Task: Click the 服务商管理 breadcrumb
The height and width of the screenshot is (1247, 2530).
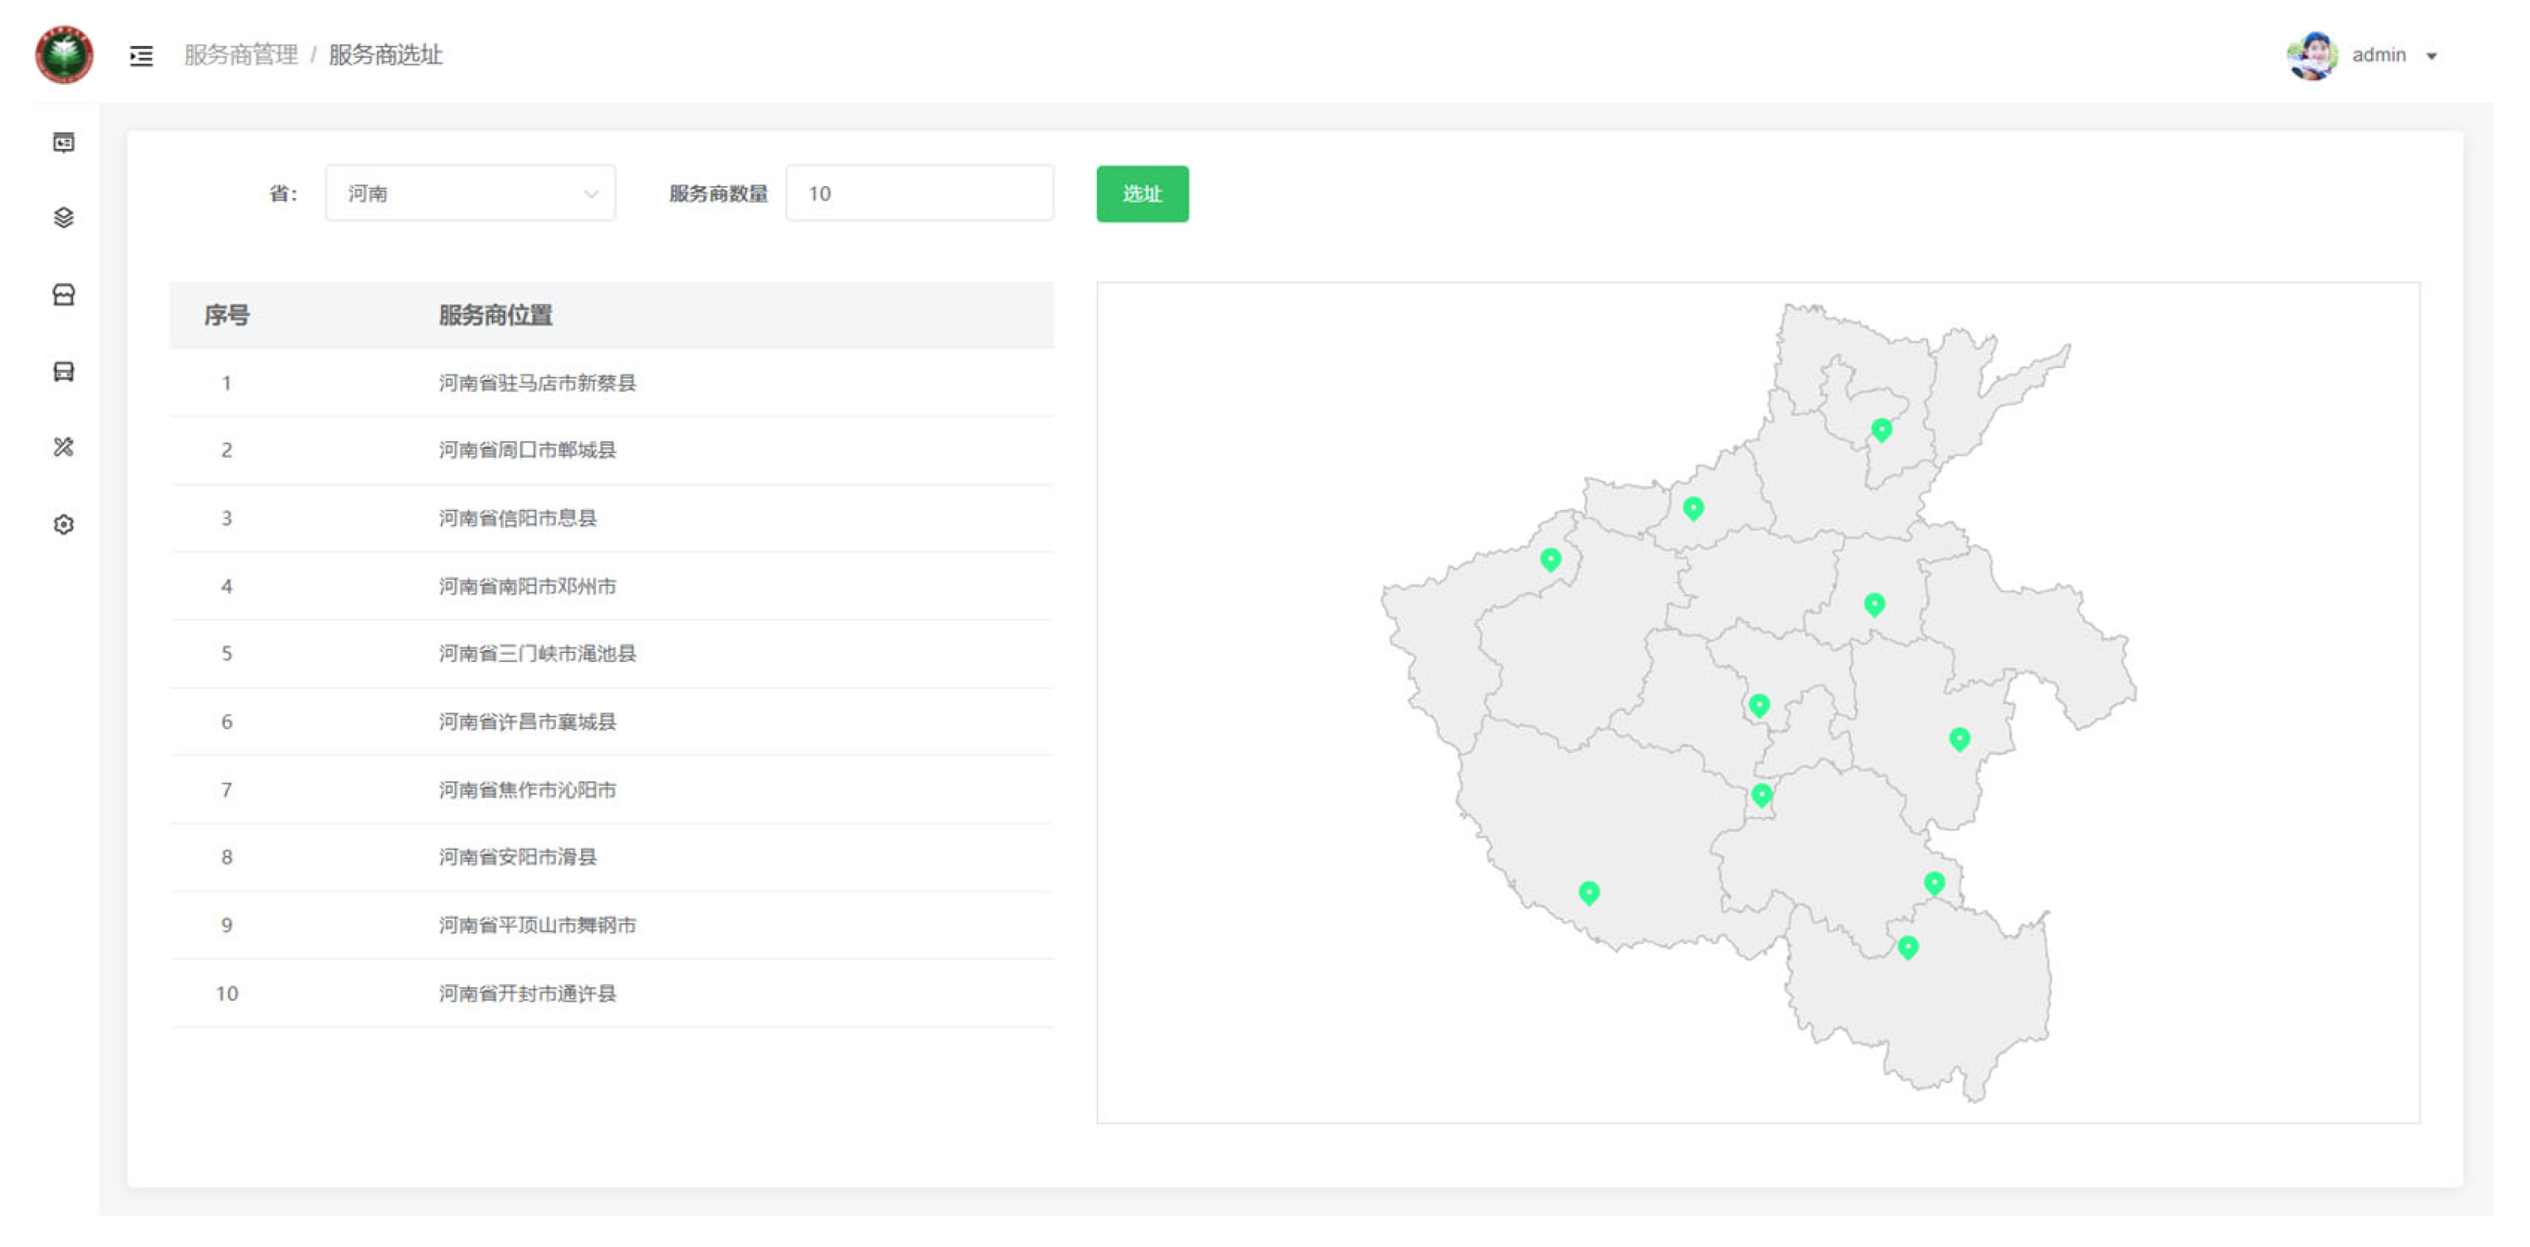Action: click(241, 55)
